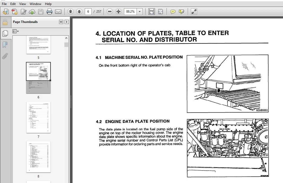This screenshot has width=283, height=183.
Task: Click the fit one full page icon
Action: coord(160,12)
